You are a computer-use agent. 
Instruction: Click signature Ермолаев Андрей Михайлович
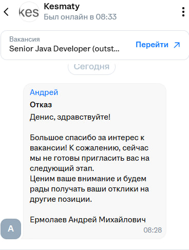(x=88, y=220)
